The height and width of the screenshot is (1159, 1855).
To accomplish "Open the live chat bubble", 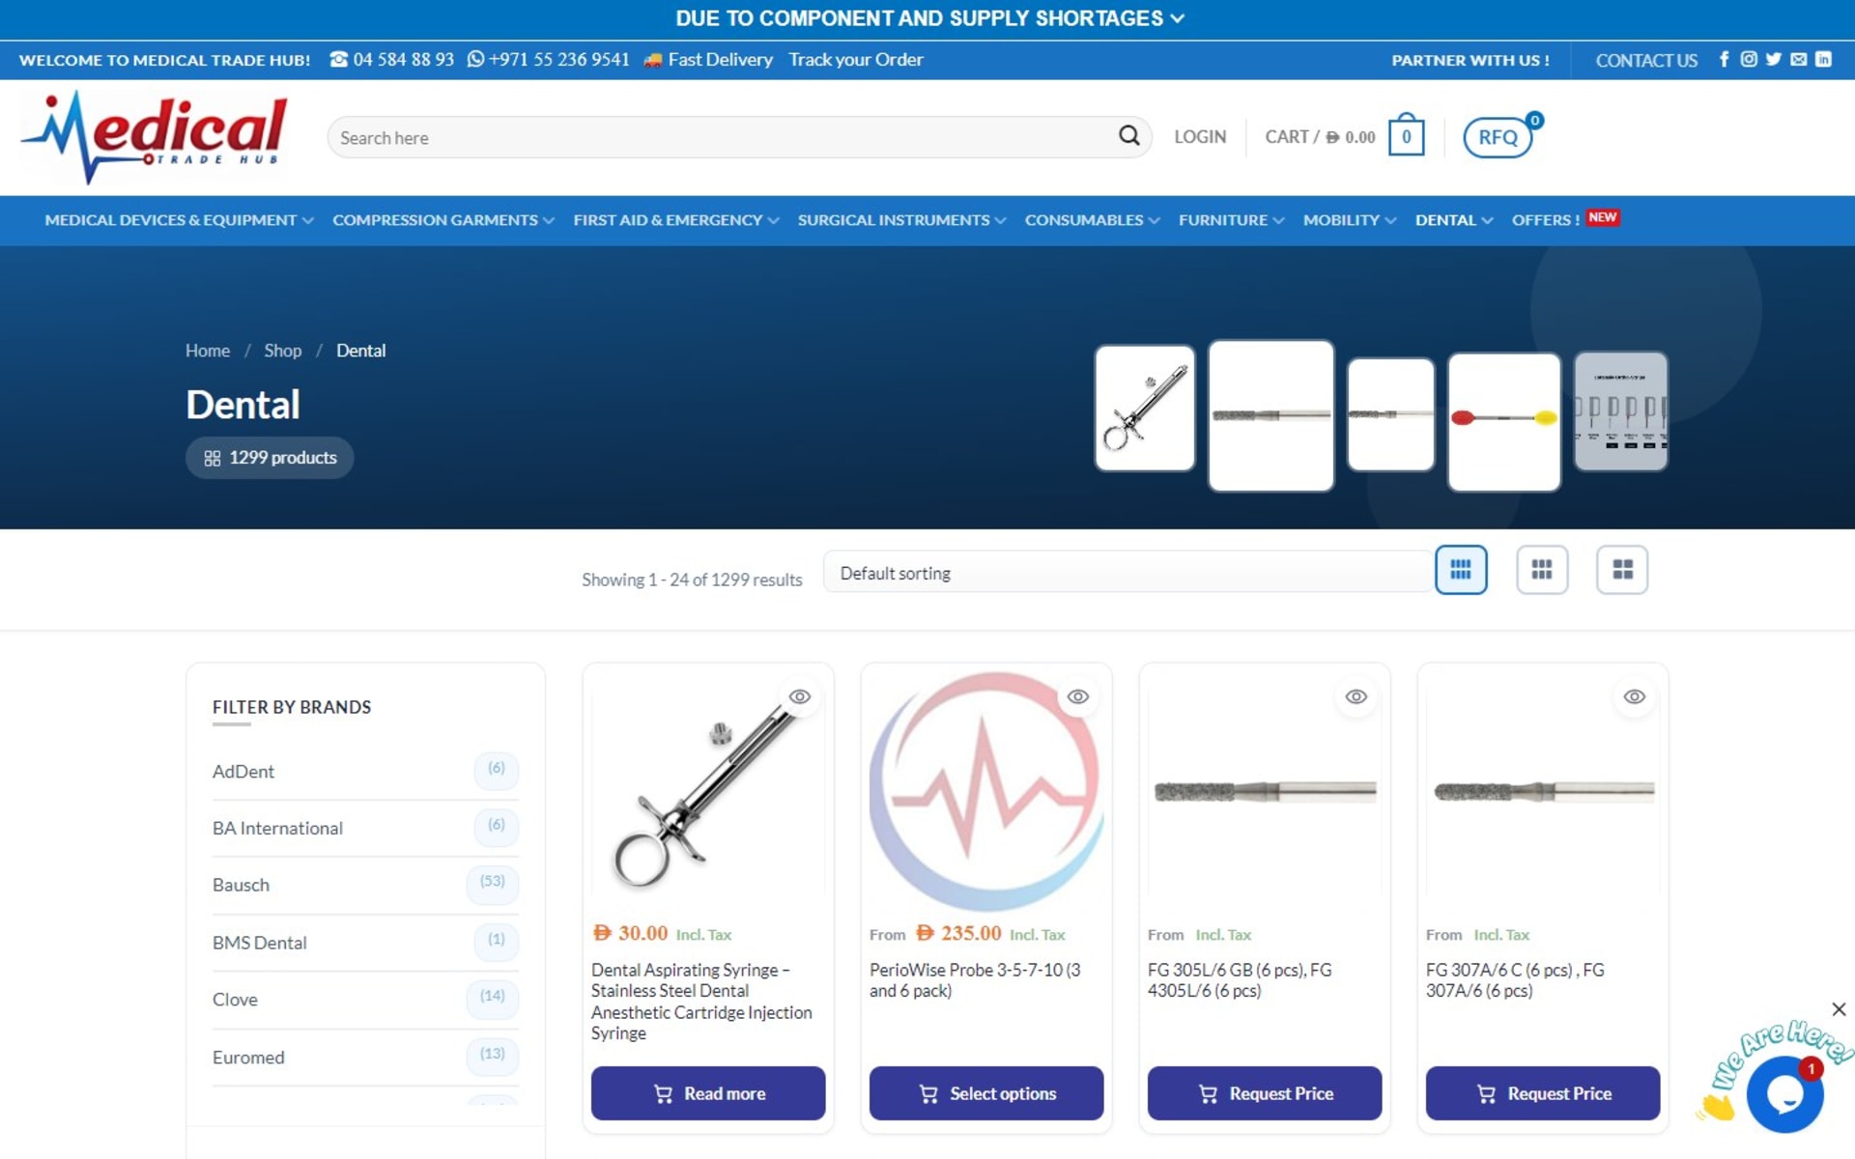I will click(1784, 1094).
